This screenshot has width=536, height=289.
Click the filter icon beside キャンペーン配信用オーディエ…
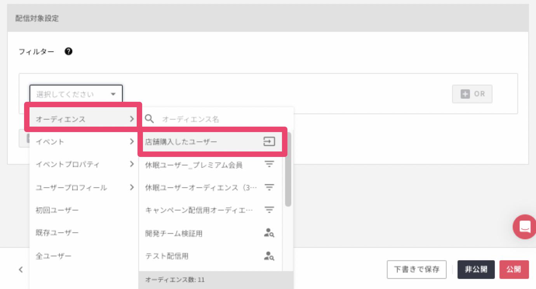click(x=269, y=210)
